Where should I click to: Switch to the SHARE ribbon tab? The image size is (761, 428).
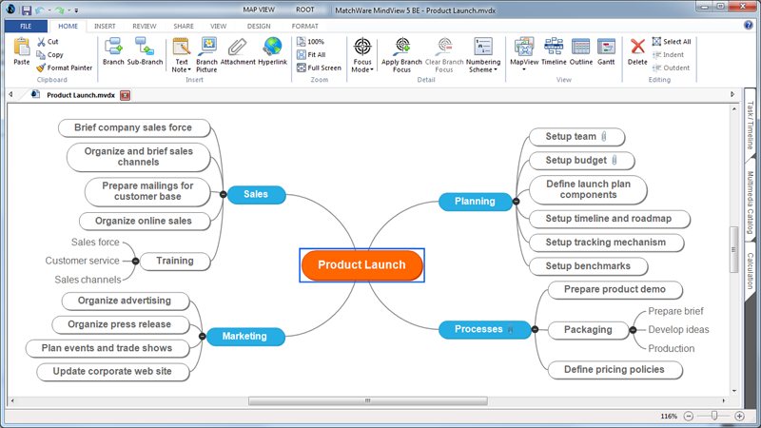(184, 27)
